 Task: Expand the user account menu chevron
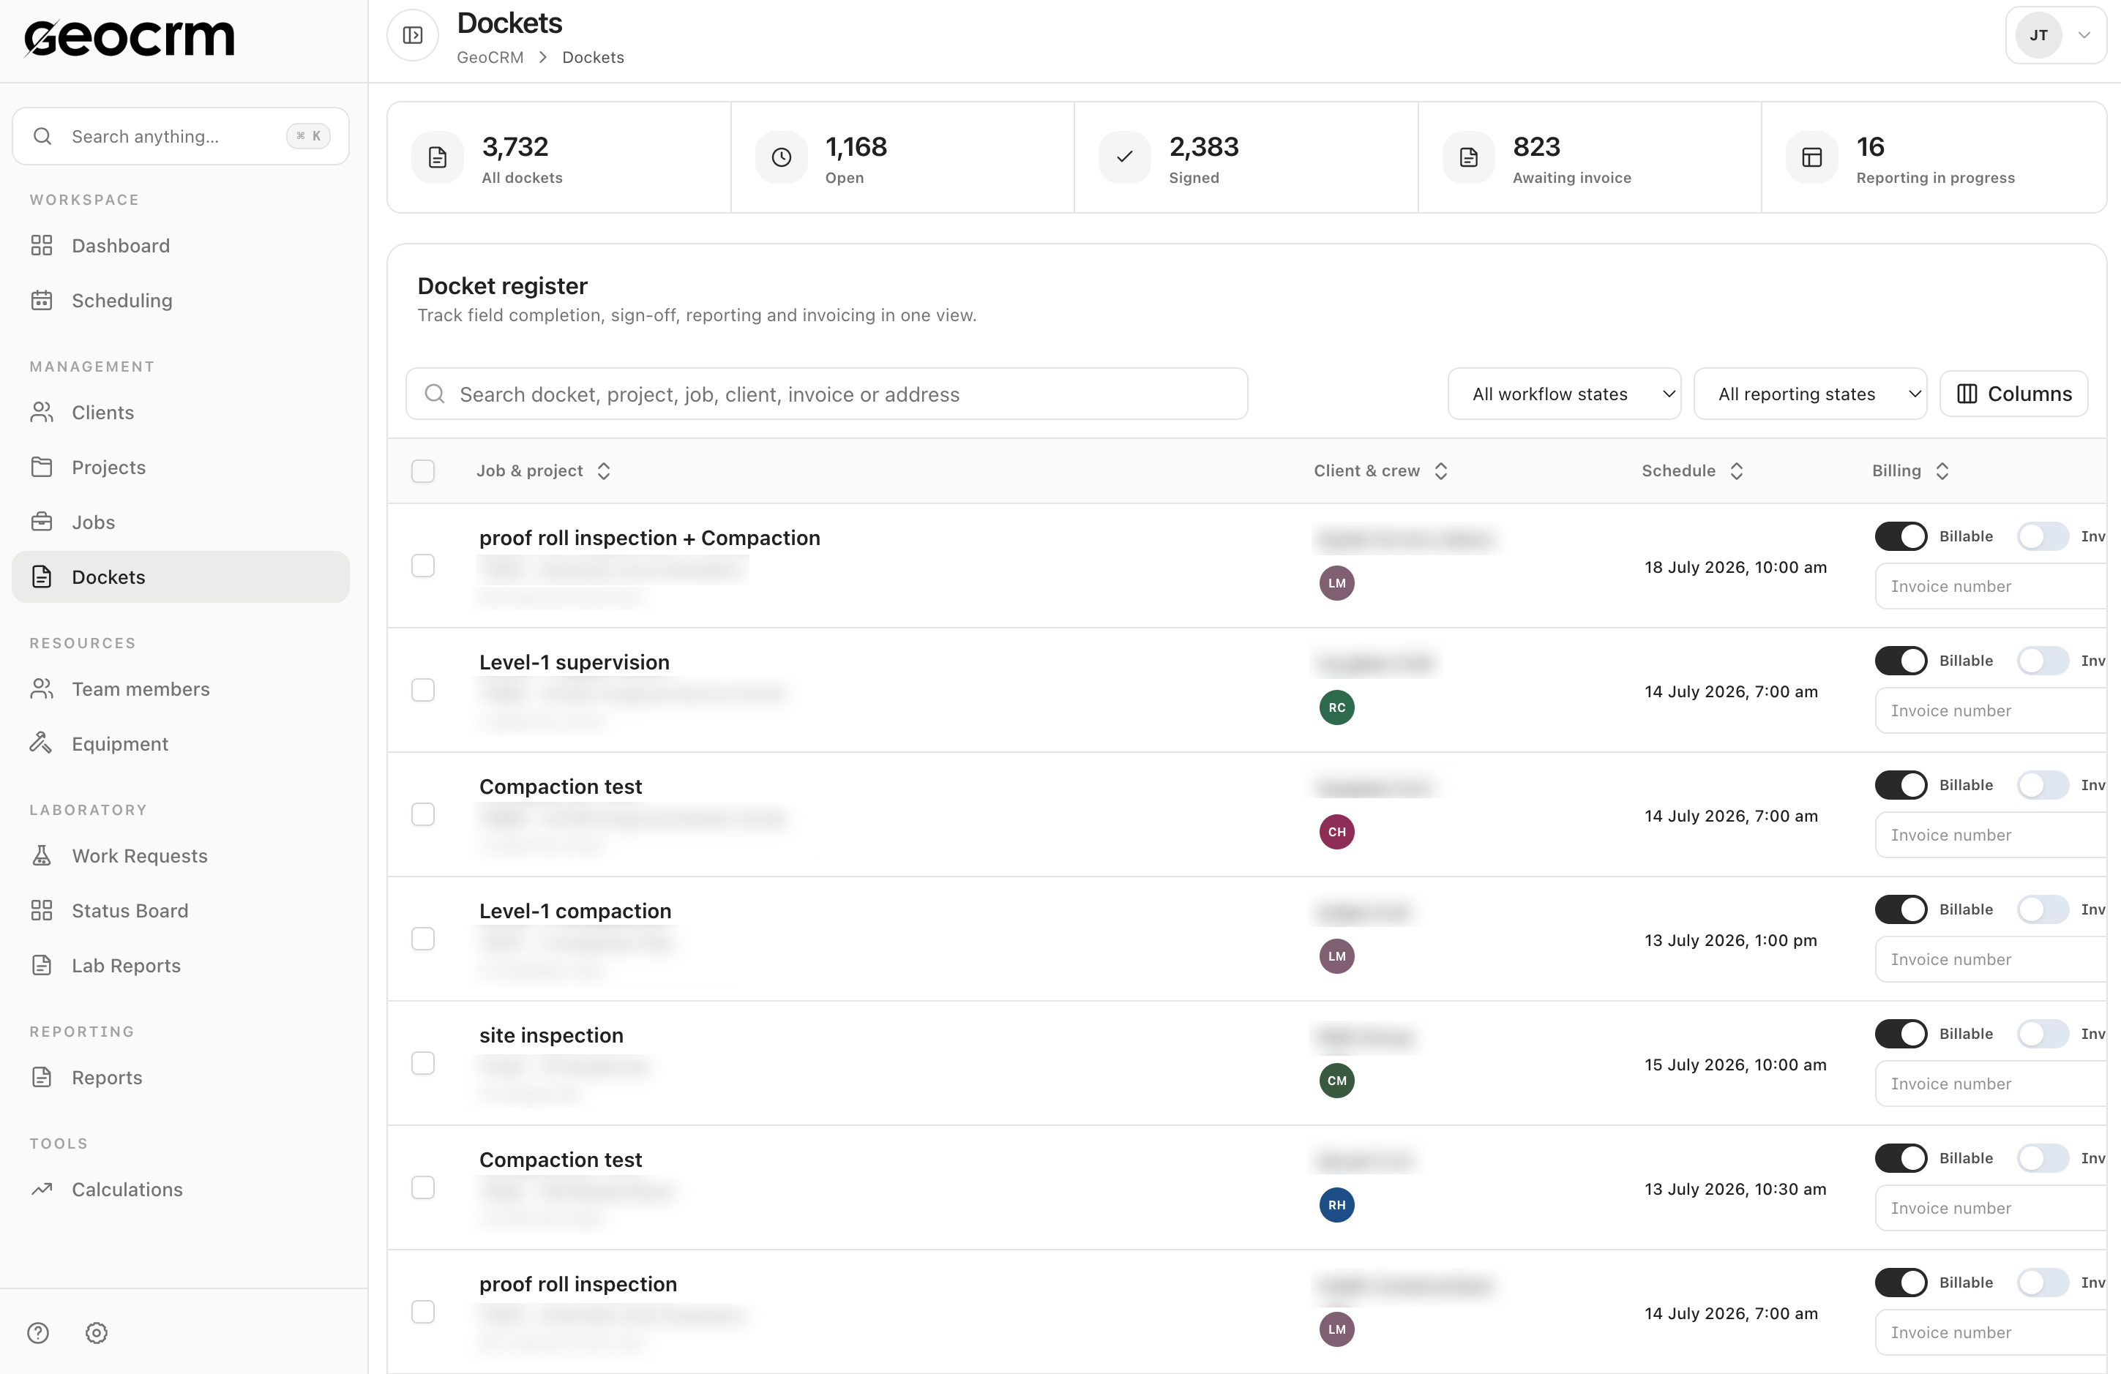pyautogui.click(x=2084, y=36)
